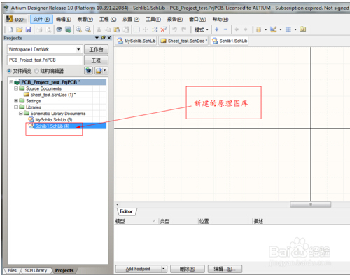Click the Cut scissors icon
350x280 pixels.
pos(99,29)
